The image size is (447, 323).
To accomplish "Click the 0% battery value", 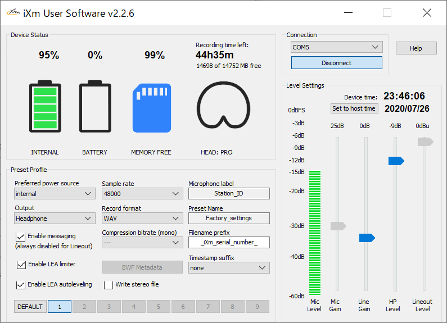I will pos(95,55).
